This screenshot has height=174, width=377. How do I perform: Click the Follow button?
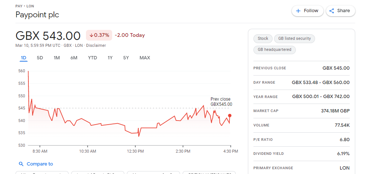tap(308, 11)
